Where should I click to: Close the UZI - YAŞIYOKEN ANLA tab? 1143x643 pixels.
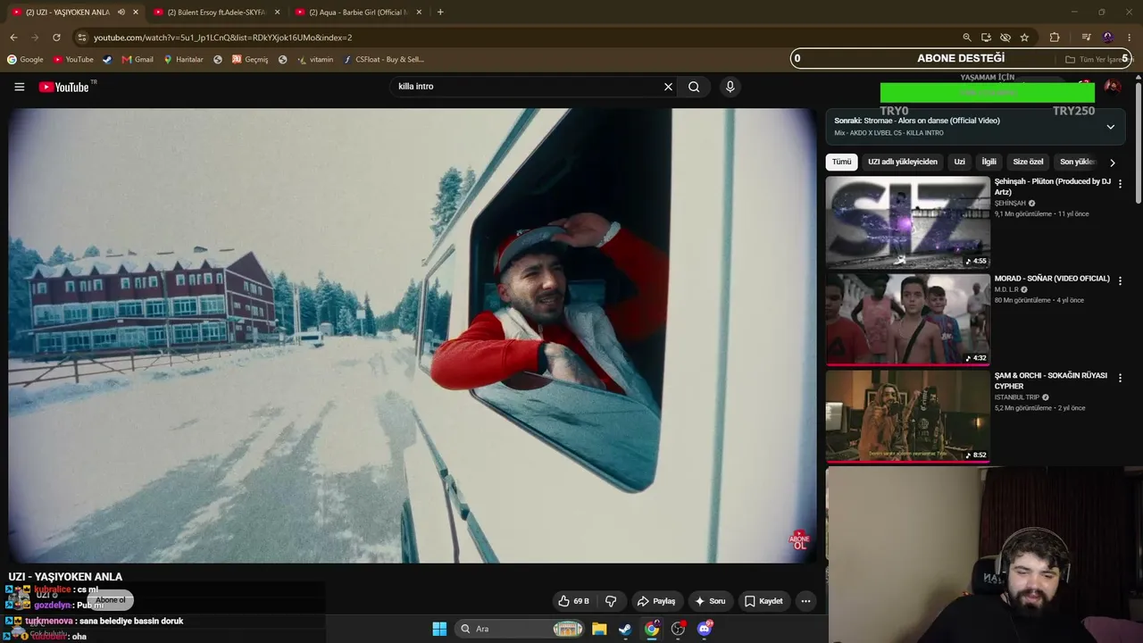click(x=136, y=12)
